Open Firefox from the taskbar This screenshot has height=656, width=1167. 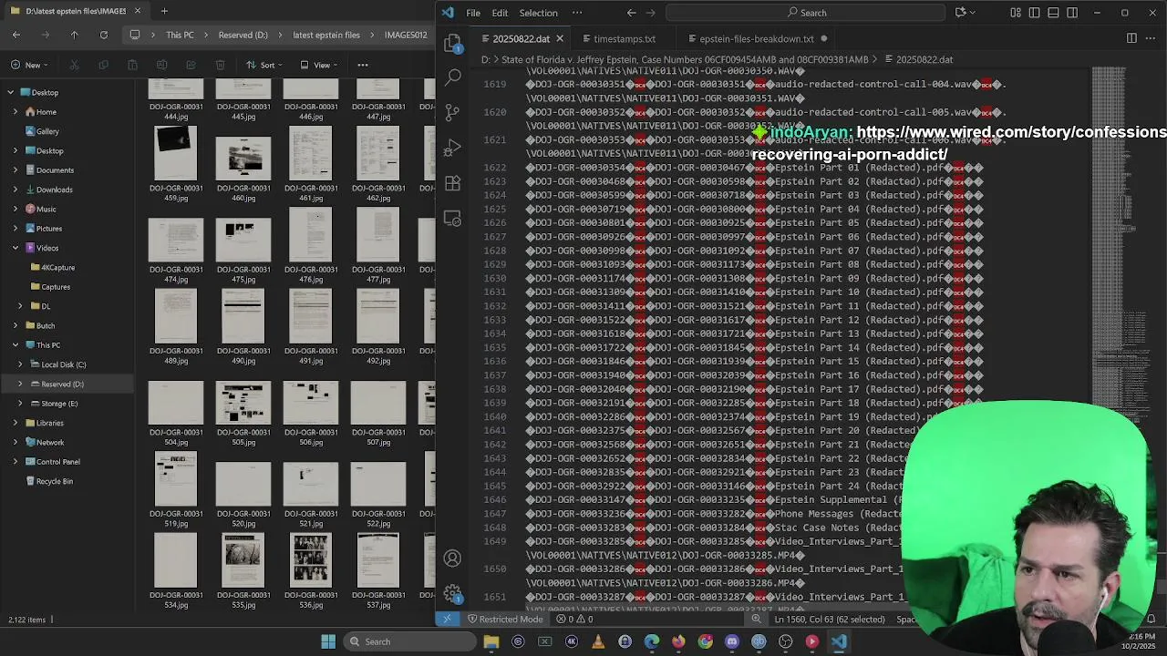[678, 641]
